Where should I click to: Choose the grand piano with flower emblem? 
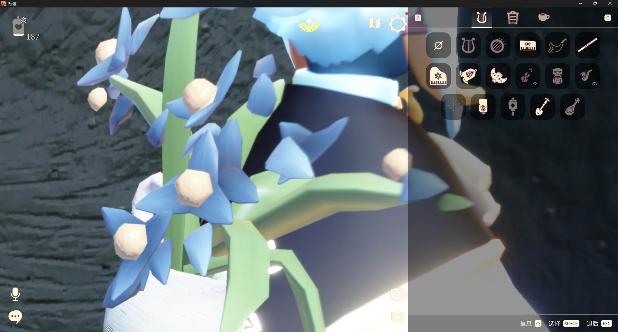[438, 76]
